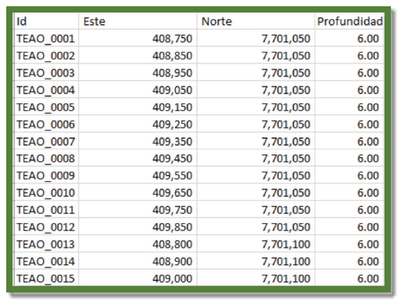This screenshot has height=308, width=407.
Task: Select the Profundidad column header
Action: 349,21
